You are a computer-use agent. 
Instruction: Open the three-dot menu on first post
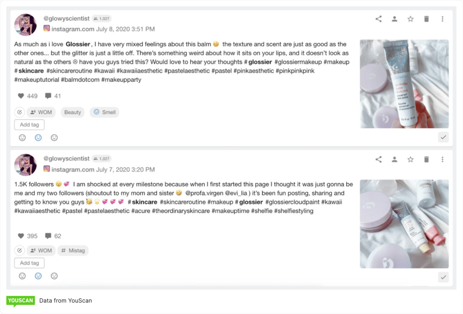[x=442, y=19]
